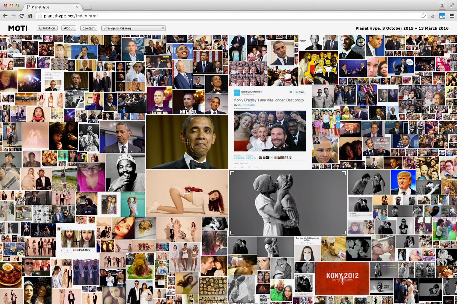Click the network graph extension icon
The image size is (457, 304).
pos(433,16)
